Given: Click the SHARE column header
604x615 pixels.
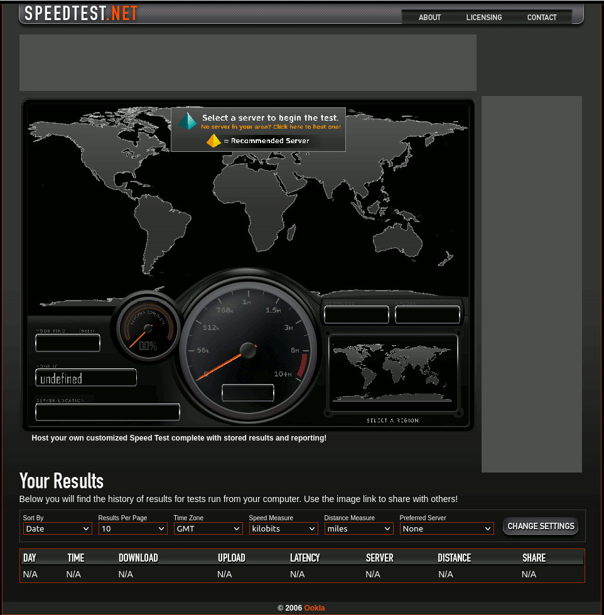Looking at the screenshot, I should tap(534, 558).
